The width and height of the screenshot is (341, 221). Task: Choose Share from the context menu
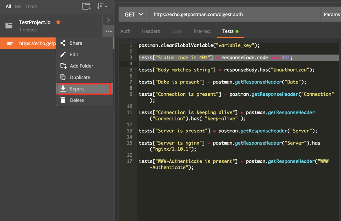pos(85,43)
